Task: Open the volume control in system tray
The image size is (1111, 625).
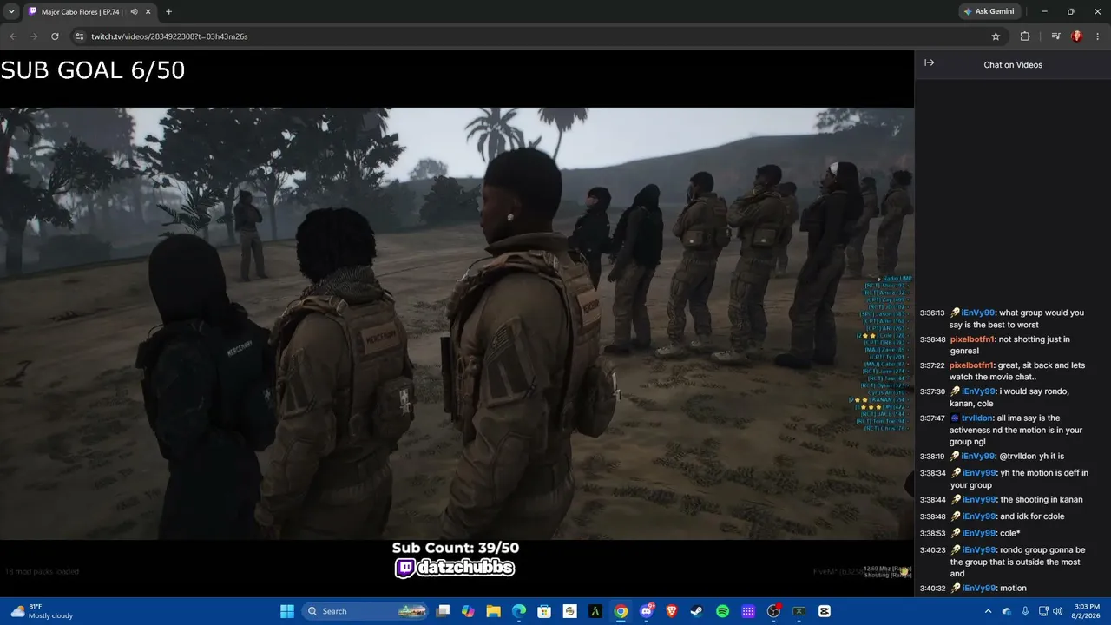Action: (1057, 611)
